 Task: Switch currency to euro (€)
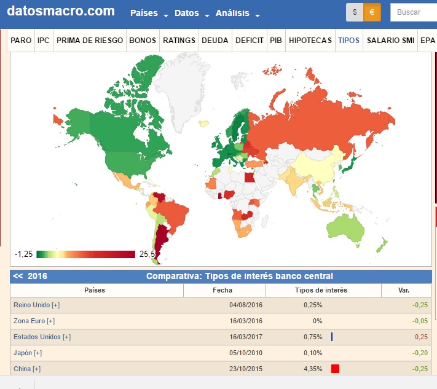pos(372,12)
